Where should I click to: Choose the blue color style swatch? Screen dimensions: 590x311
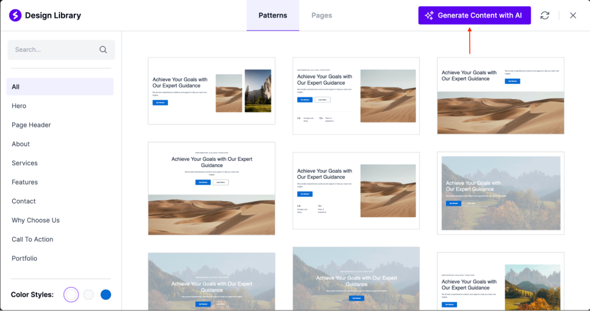click(x=106, y=294)
